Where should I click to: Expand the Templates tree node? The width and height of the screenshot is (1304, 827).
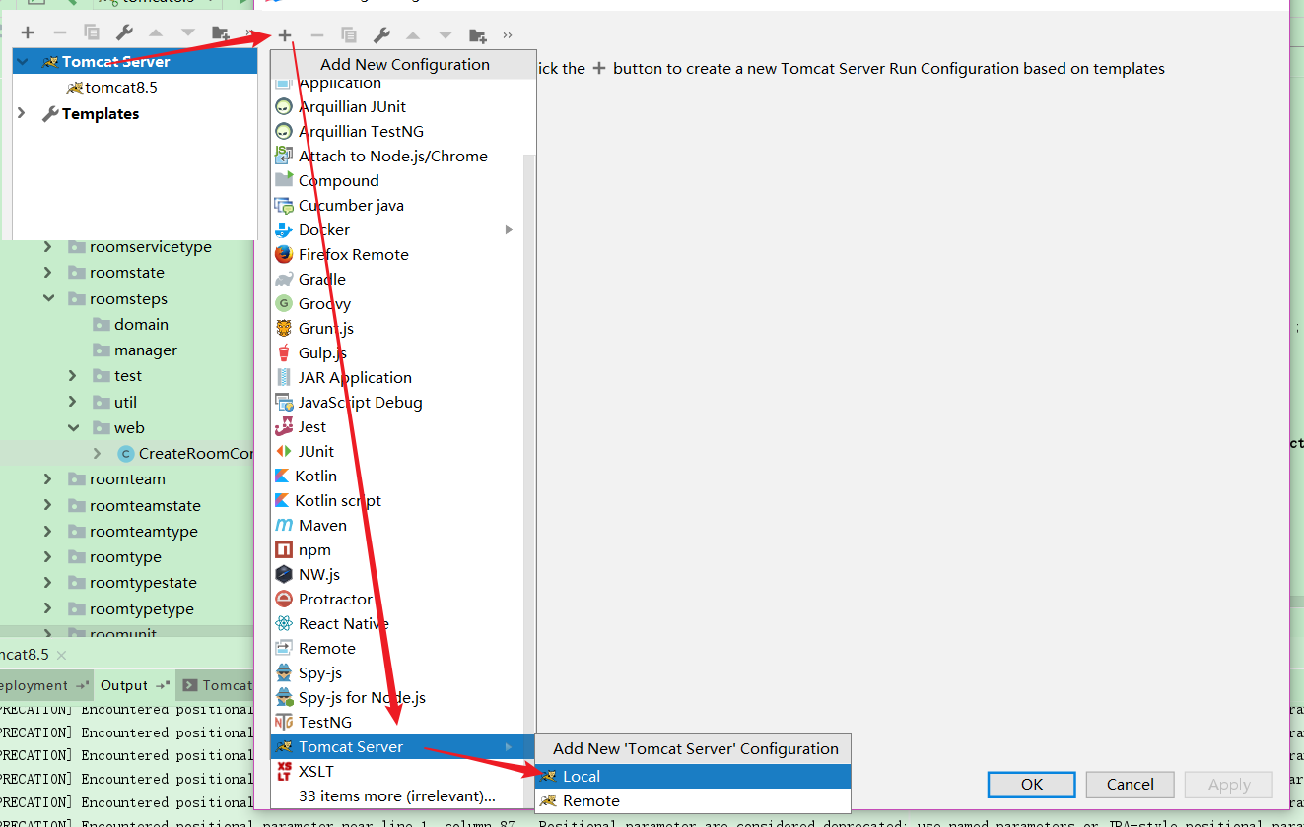point(22,113)
